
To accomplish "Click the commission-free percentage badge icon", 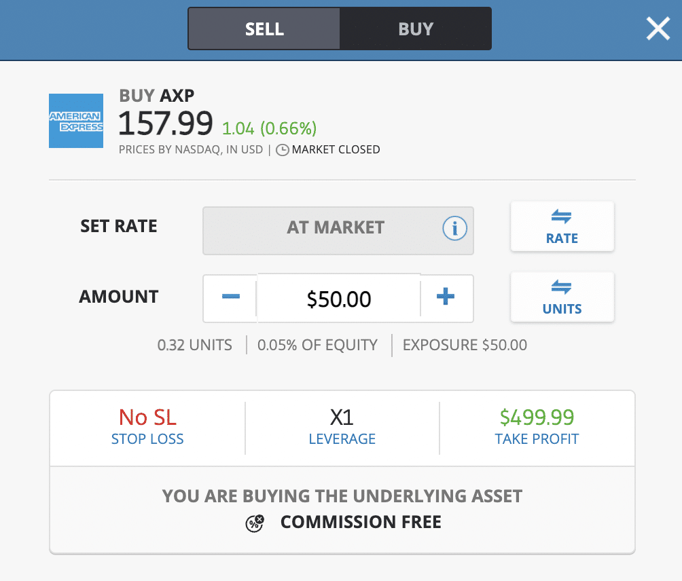I will pyautogui.click(x=254, y=523).
